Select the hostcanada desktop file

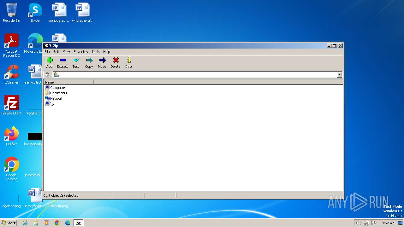pyautogui.click(x=33, y=139)
